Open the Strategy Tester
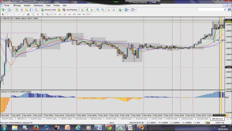 point(36,10)
